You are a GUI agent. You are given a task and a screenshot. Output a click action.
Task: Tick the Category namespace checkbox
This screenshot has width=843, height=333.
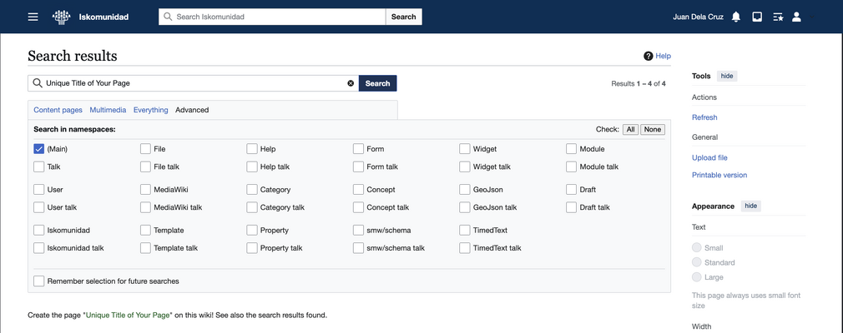251,189
